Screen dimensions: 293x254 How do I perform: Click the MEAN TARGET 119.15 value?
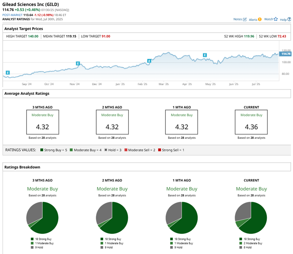pos(71,36)
